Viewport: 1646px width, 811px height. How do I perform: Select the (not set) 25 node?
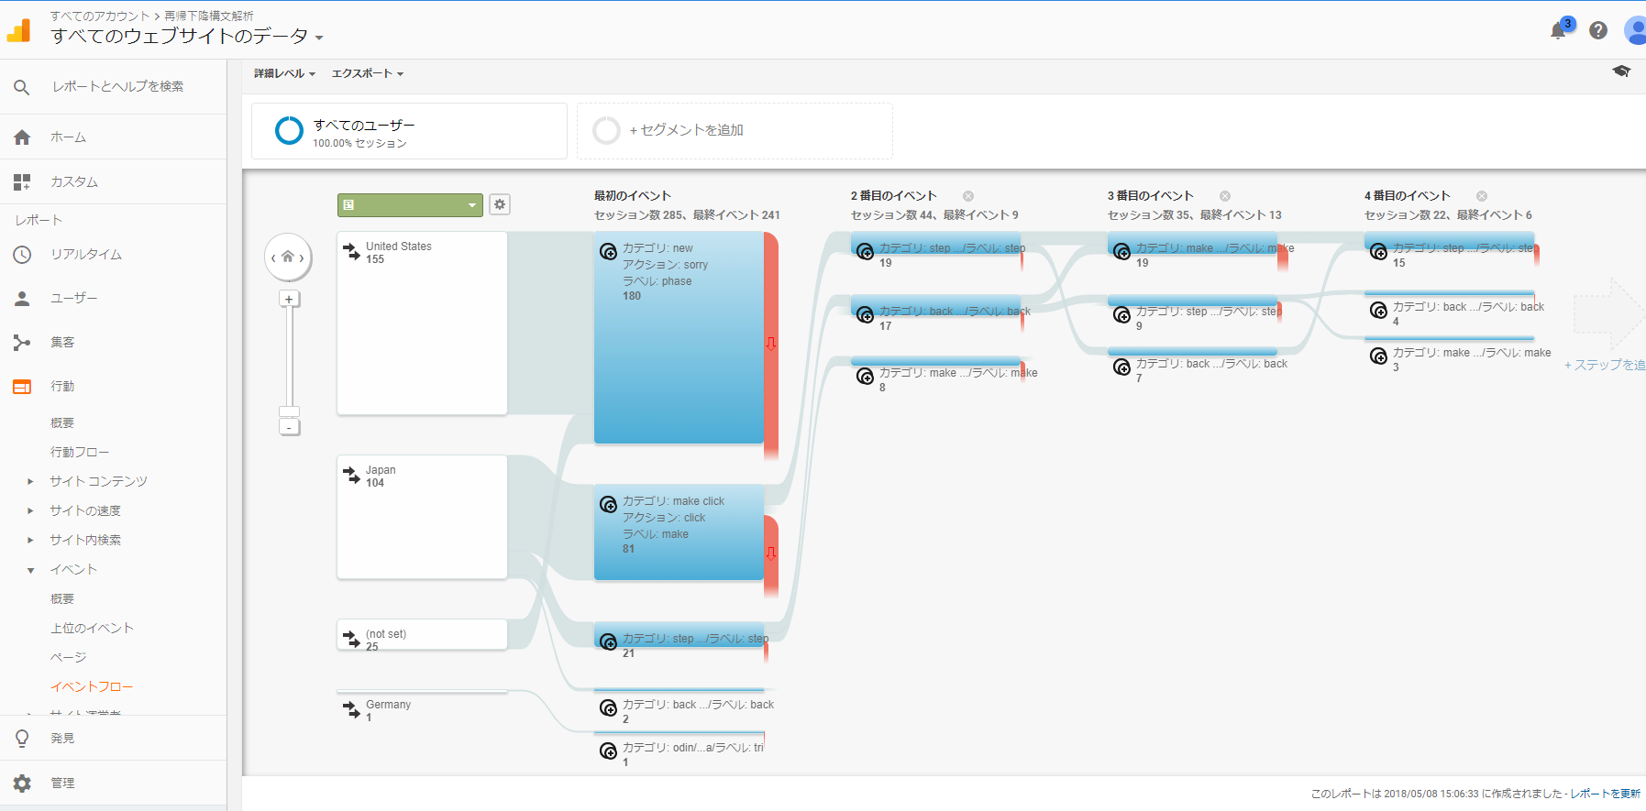422,635
